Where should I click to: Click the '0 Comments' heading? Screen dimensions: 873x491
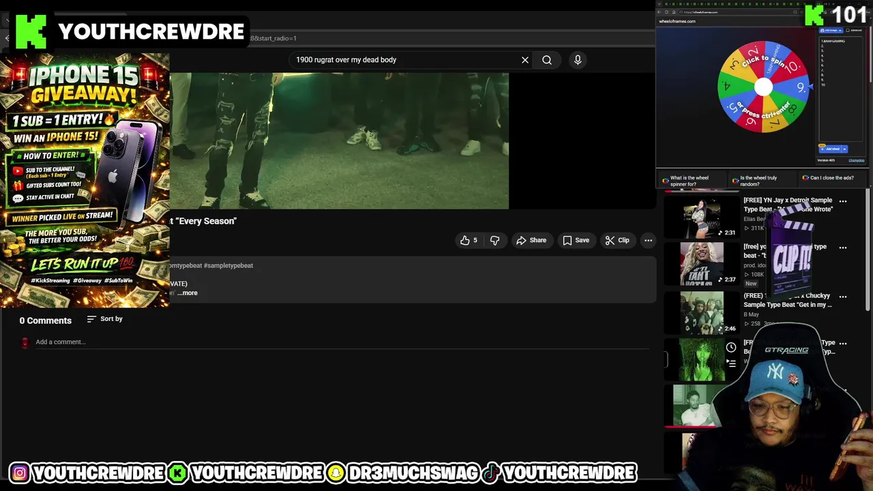(x=45, y=321)
